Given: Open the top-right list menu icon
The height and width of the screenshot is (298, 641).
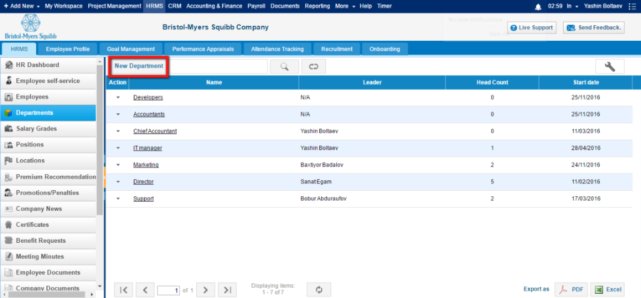Looking at the screenshot, I should 632,7.
